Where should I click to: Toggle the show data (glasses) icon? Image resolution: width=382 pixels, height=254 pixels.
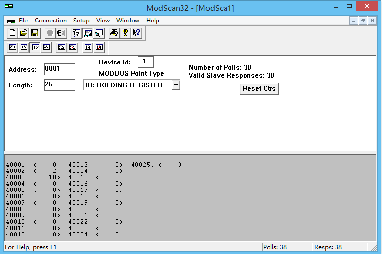88,33
